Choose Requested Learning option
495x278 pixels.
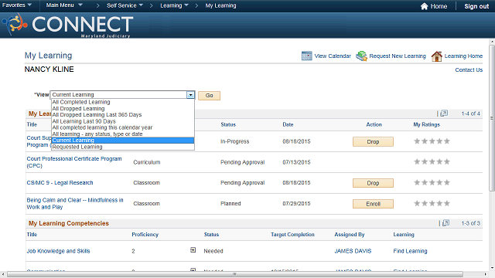pyautogui.click(x=122, y=147)
